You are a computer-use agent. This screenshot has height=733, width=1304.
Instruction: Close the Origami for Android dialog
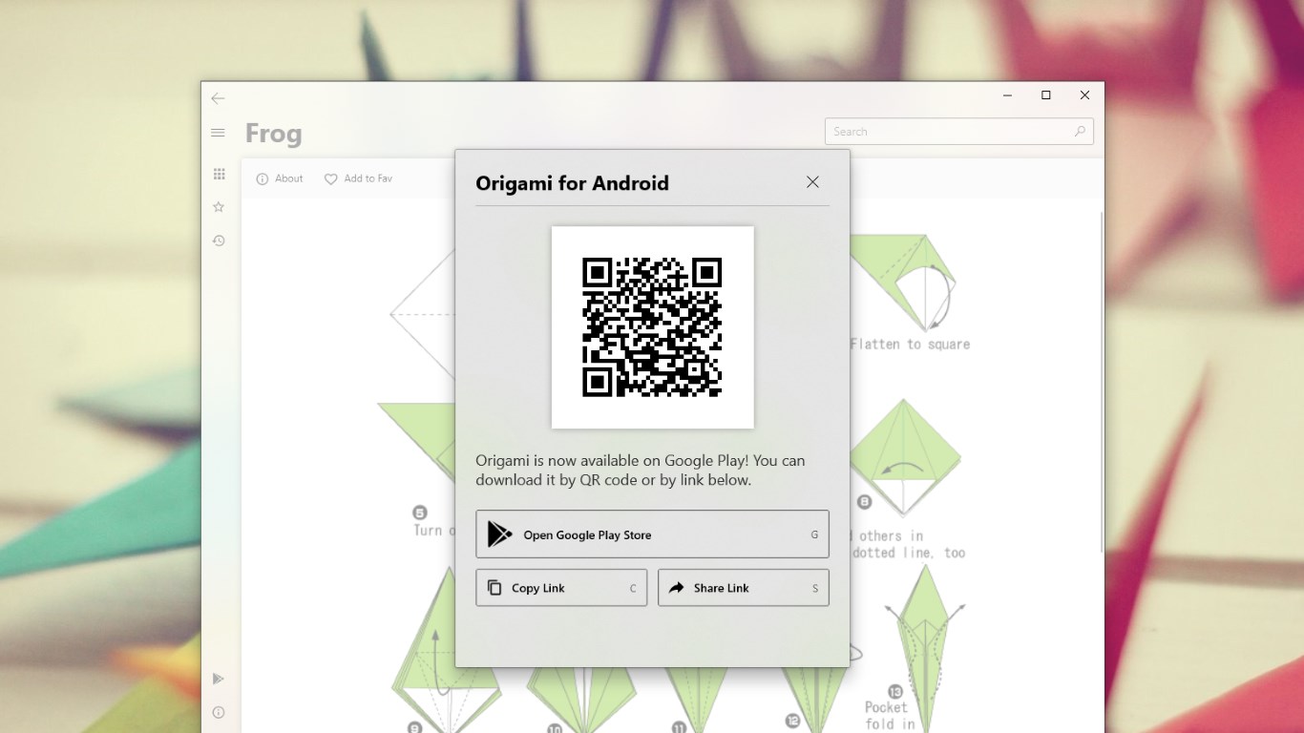click(x=812, y=182)
